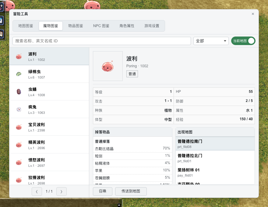Viewport: 268px width, 207px height.
Task: Click the 普通 monster type tag
Action: click(132, 74)
